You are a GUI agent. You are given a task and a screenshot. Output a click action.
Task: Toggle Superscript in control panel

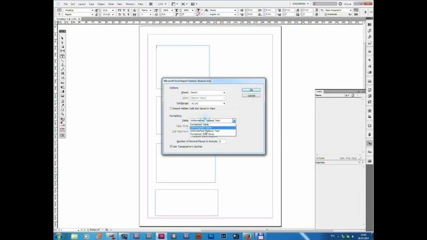point(124,10)
